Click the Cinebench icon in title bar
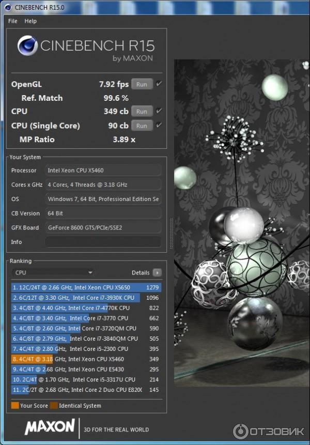The width and height of the screenshot is (310, 445). pos(8,7)
